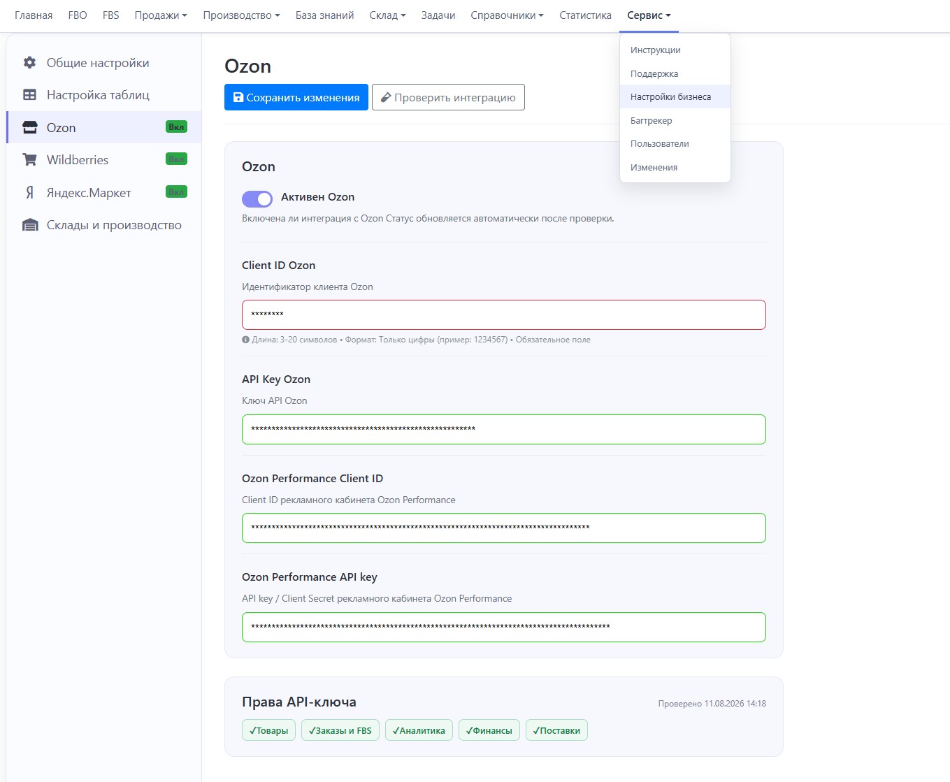Expand the Производство dropdown menu
950x782 pixels.
pyautogui.click(x=241, y=15)
